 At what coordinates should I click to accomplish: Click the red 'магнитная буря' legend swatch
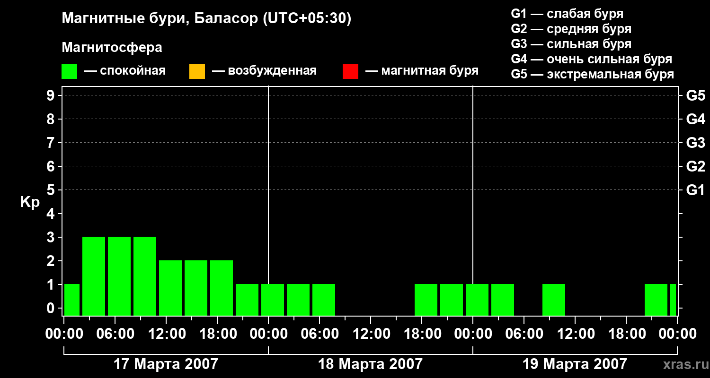point(350,71)
